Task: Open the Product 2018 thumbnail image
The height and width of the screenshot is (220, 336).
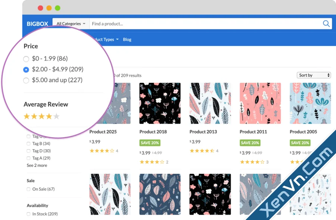Action: click(160, 103)
